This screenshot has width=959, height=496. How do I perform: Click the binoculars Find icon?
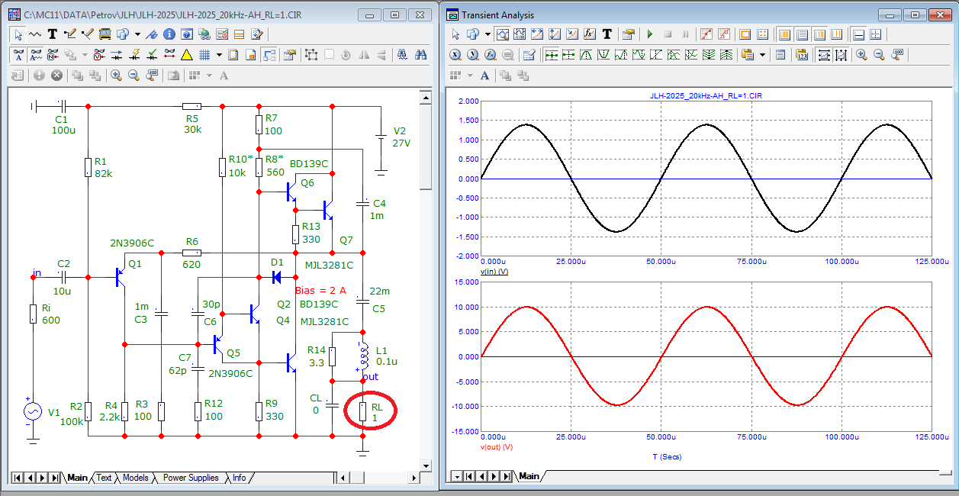pos(420,55)
